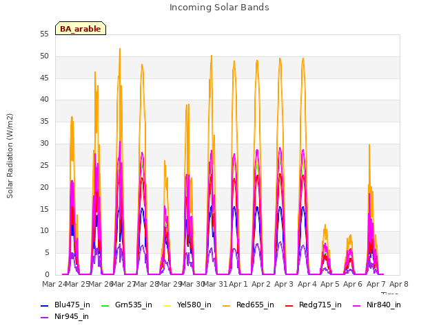441x330 pixels.
Task: Click the Blu475_in blue legend swatch
Action: [x=44, y=305]
